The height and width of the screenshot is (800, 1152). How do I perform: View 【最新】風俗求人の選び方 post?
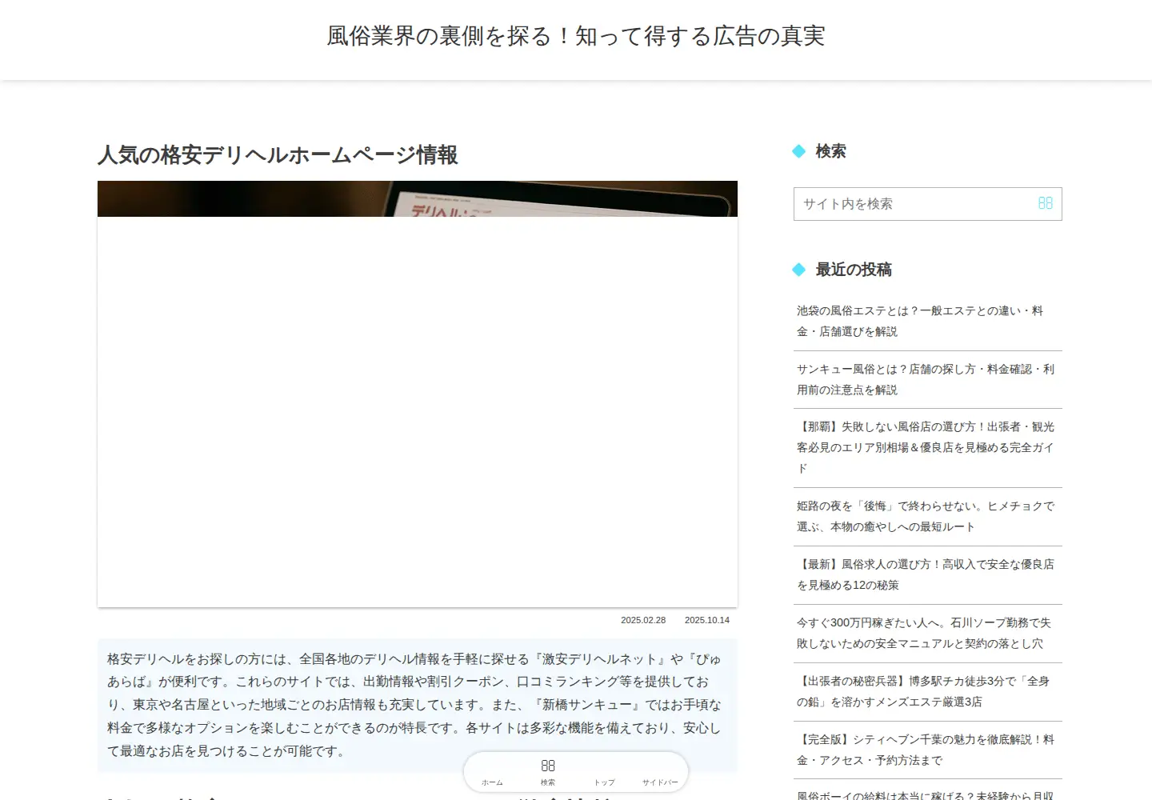tap(928, 574)
